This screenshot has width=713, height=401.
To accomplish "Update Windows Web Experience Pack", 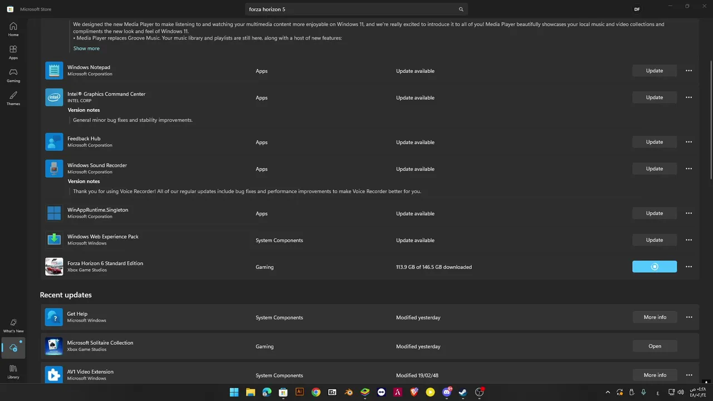I will tap(655, 240).
